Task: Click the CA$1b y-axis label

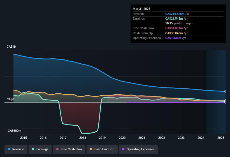Action: (11, 47)
